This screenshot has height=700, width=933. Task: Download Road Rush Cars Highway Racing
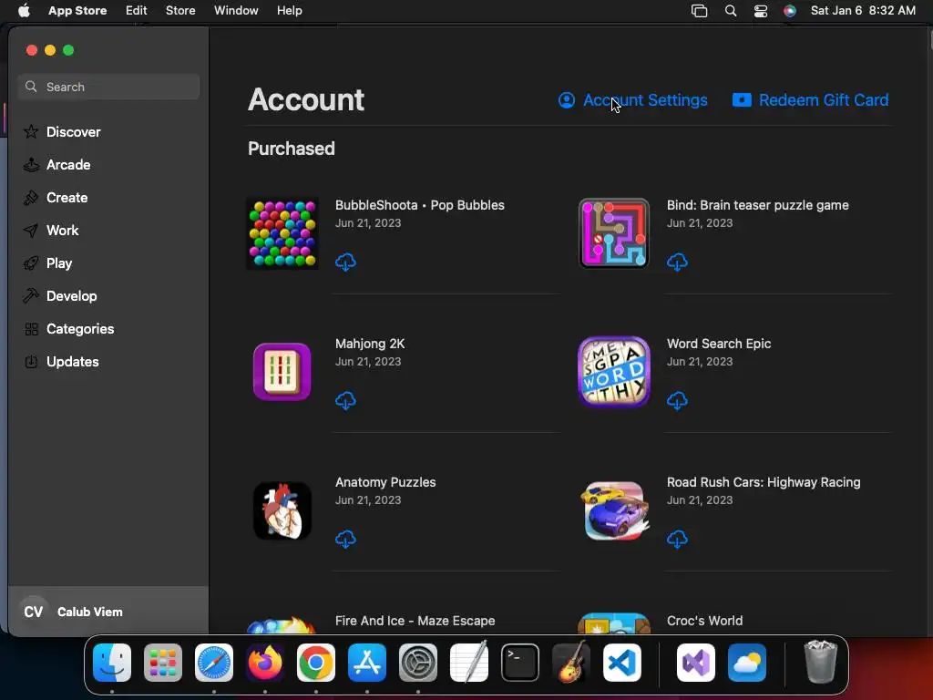coord(677,540)
